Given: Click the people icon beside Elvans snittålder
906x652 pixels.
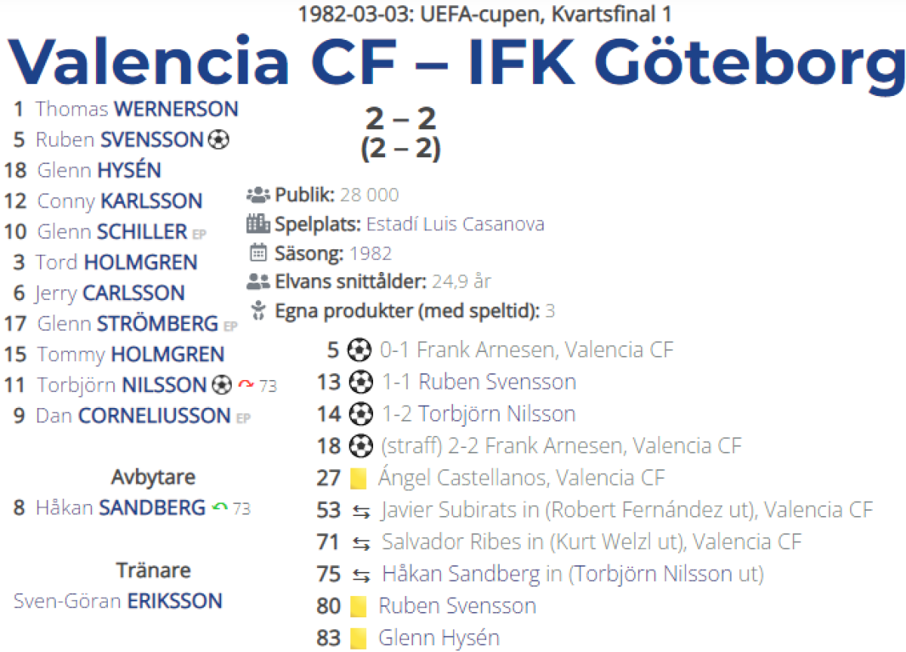Looking at the screenshot, I should [258, 283].
